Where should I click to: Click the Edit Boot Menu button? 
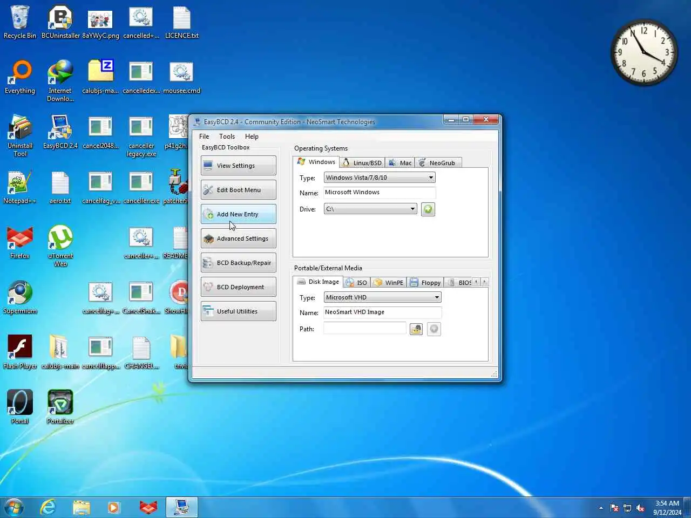239,190
